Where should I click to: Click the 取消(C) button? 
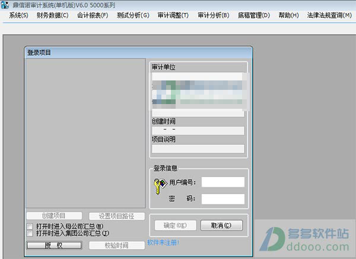(221, 225)
